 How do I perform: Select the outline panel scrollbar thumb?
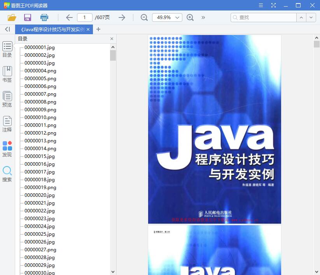pyautogui.click(x=113, y=56)
